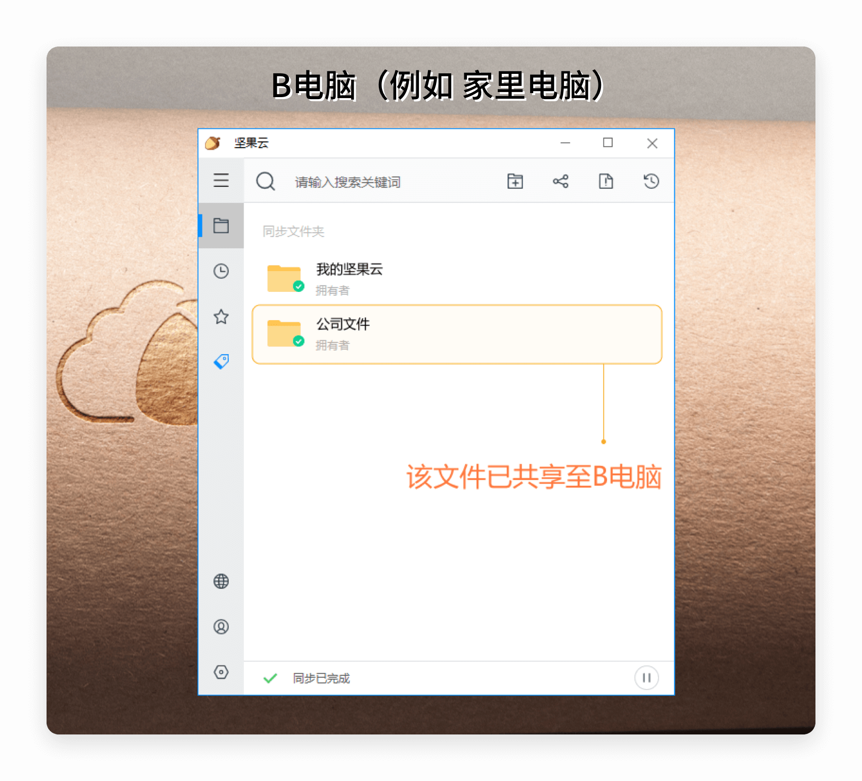The height and width of the screenshot is (781, 862).
Task: Minimize the 坚果云 window
Action: coord(566,143)
